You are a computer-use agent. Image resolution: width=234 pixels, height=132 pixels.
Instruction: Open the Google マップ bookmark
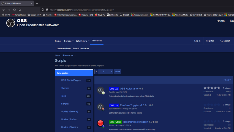coord(34,15)
